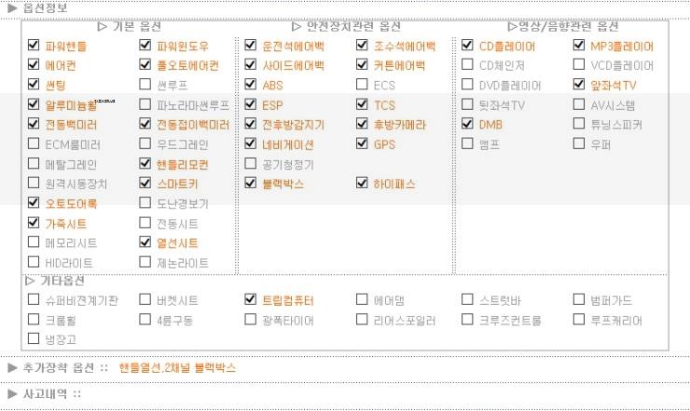Expand the 추가장착 옵션 section
This screenshot has height=411, width=690.
(13, 367)
